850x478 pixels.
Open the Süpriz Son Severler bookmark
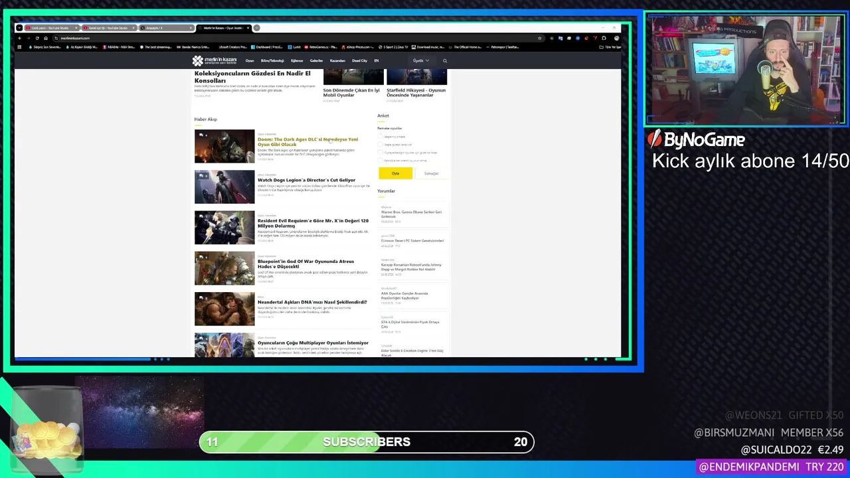46,47
